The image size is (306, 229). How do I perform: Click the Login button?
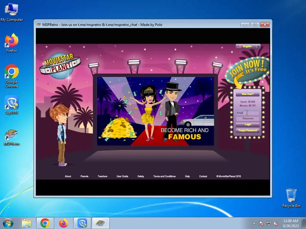click(248, 124)
